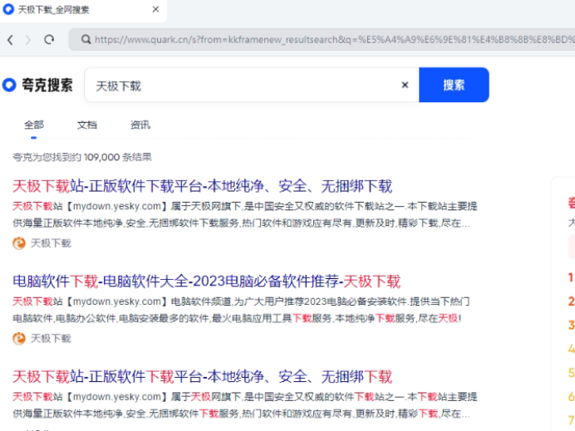Clear the search box with the X icon
The width and height of the screenshot is (575, 431).
click(x=405, y=85)
